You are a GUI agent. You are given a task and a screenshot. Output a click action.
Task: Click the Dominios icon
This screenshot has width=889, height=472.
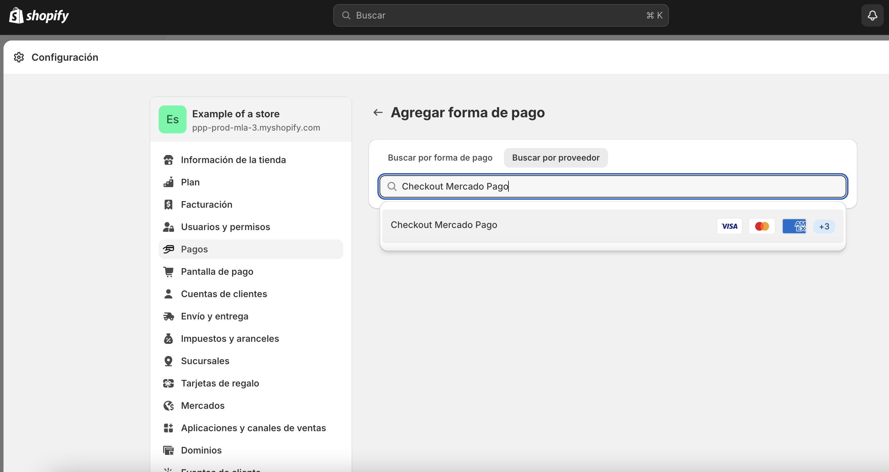168,450
